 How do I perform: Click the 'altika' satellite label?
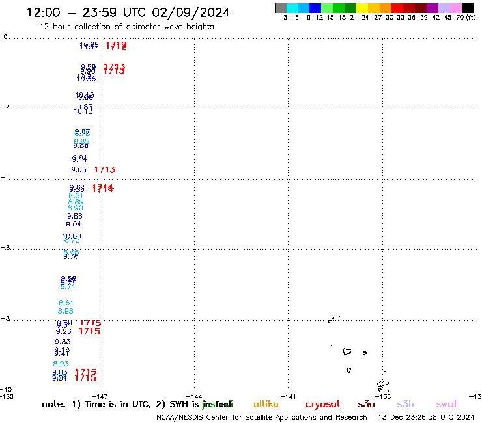[x=266, y=404]
